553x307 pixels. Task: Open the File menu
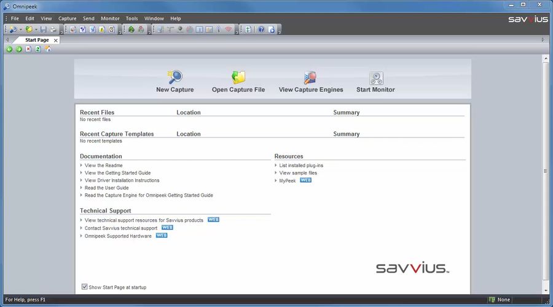coord(15,18)
